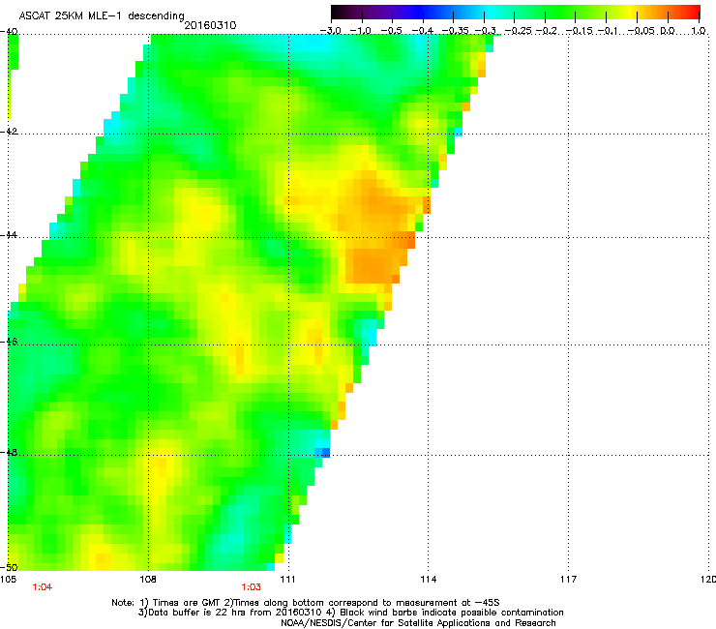Click the -0.4 color scale label
This screenshot has height=629, width=716.
[423, 31]
